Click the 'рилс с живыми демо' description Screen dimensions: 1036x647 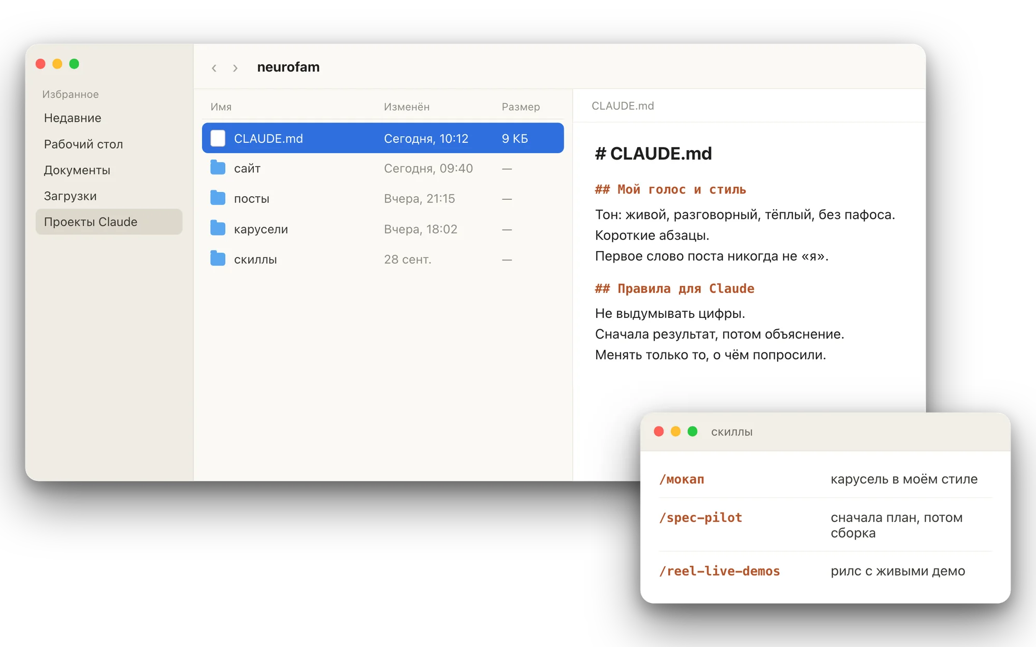coord(898,571)
